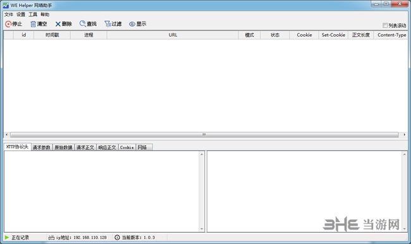411x244 pixels.
Task: Switch to the 原始数据 tab
Action: pos(64,147)
